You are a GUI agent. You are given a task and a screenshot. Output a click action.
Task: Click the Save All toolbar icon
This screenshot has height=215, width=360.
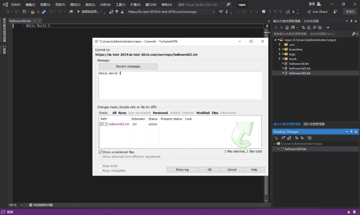(x=44, y=12)
